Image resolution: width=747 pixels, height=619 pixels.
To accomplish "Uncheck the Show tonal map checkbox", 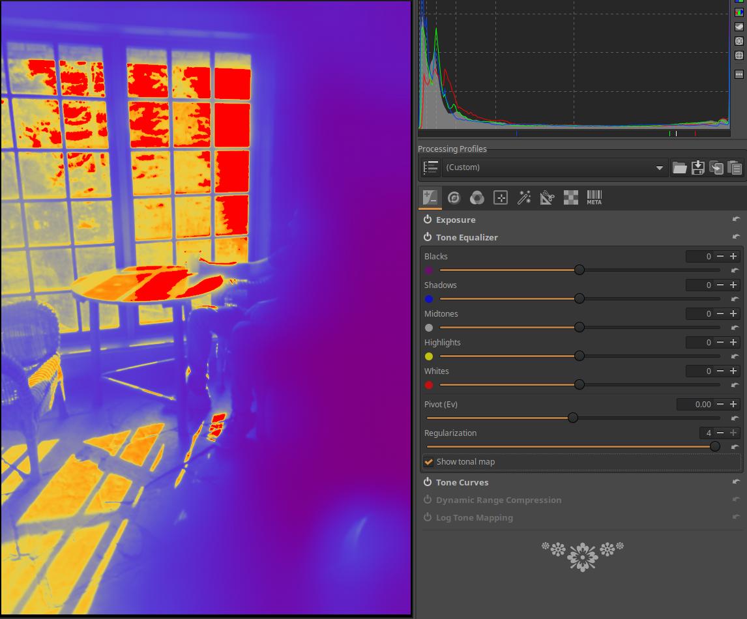I will (429, 462).
